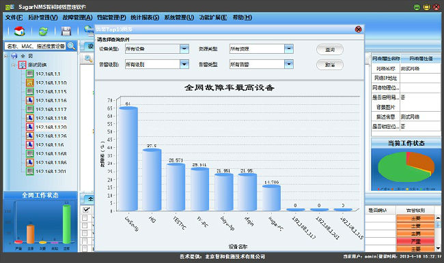Toggle the checked checkbox in alarm list header
Viewport: 444px width, 263px height.
(x=86, y=210)
